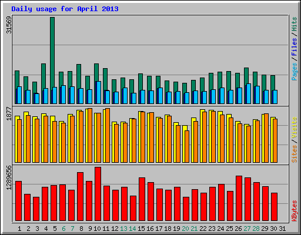Viewport: 301px width, 235px height.
Task: Select green weekend day label 28
Action: click(x=256, y=229)
